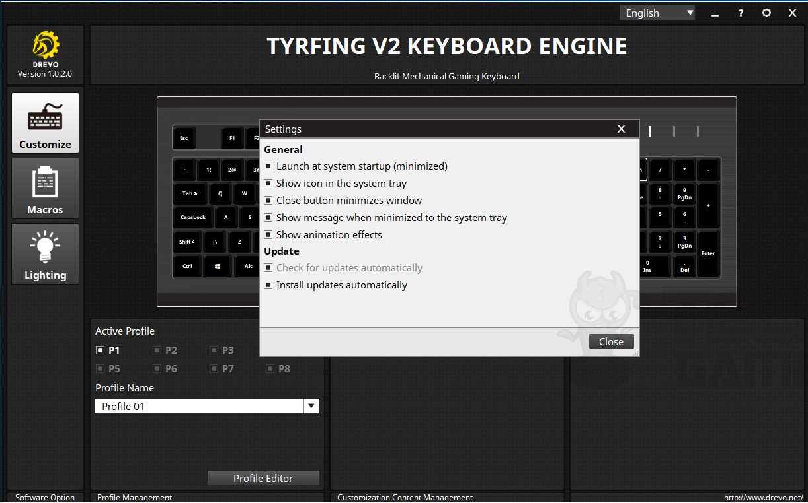The image size is (808, 503).
Task: Select the 1! number key
Action: tap(208, 170)
